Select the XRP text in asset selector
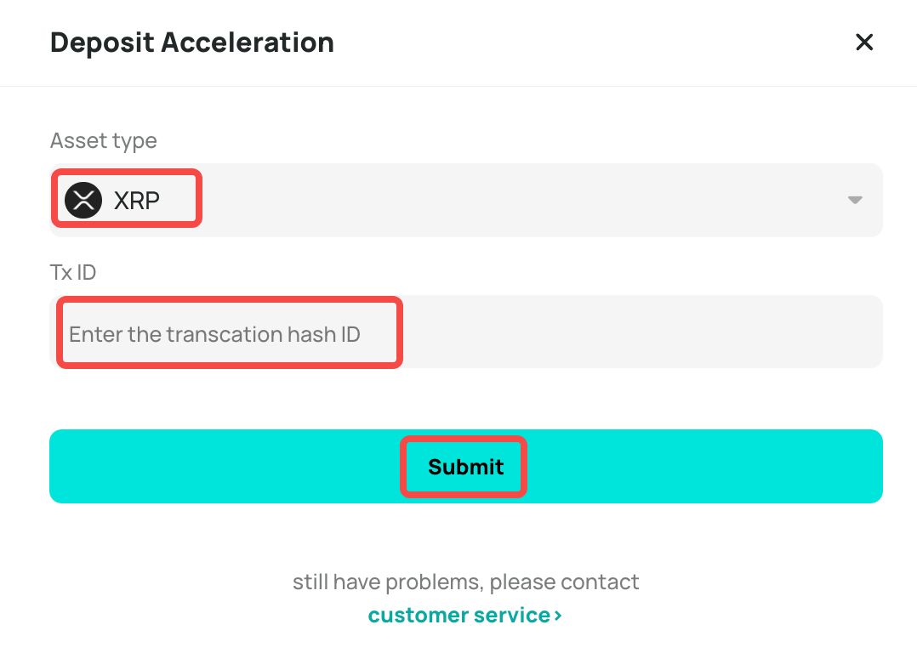The width and height of the screenshot is (917, 653). tap(137, 201)
